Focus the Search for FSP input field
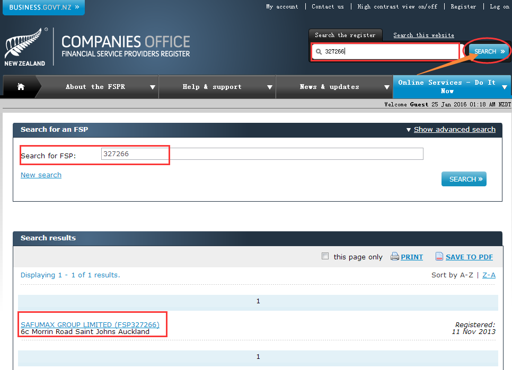 262,154
